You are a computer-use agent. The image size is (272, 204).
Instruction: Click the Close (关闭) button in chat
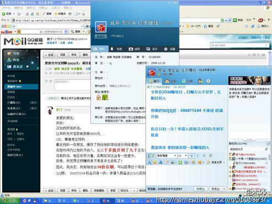200,189
